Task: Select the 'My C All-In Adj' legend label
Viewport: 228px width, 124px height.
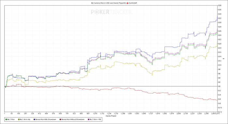Action: coord(25,119)
